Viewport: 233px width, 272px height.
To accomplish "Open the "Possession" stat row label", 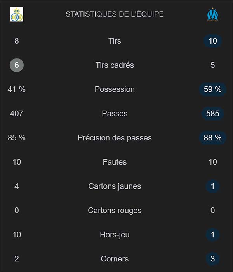I will pos(115,89).
